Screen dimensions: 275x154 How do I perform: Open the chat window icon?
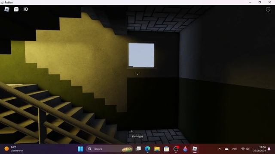click(x=16, y=9)
